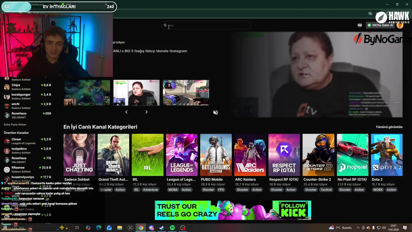Open the League of Legends category cover
The width and height of the screenshot is (412, 232).
pos(182,155)
